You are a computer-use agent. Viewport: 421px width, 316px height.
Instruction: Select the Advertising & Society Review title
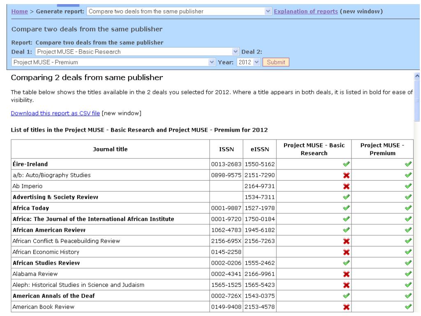click(56, 197)
